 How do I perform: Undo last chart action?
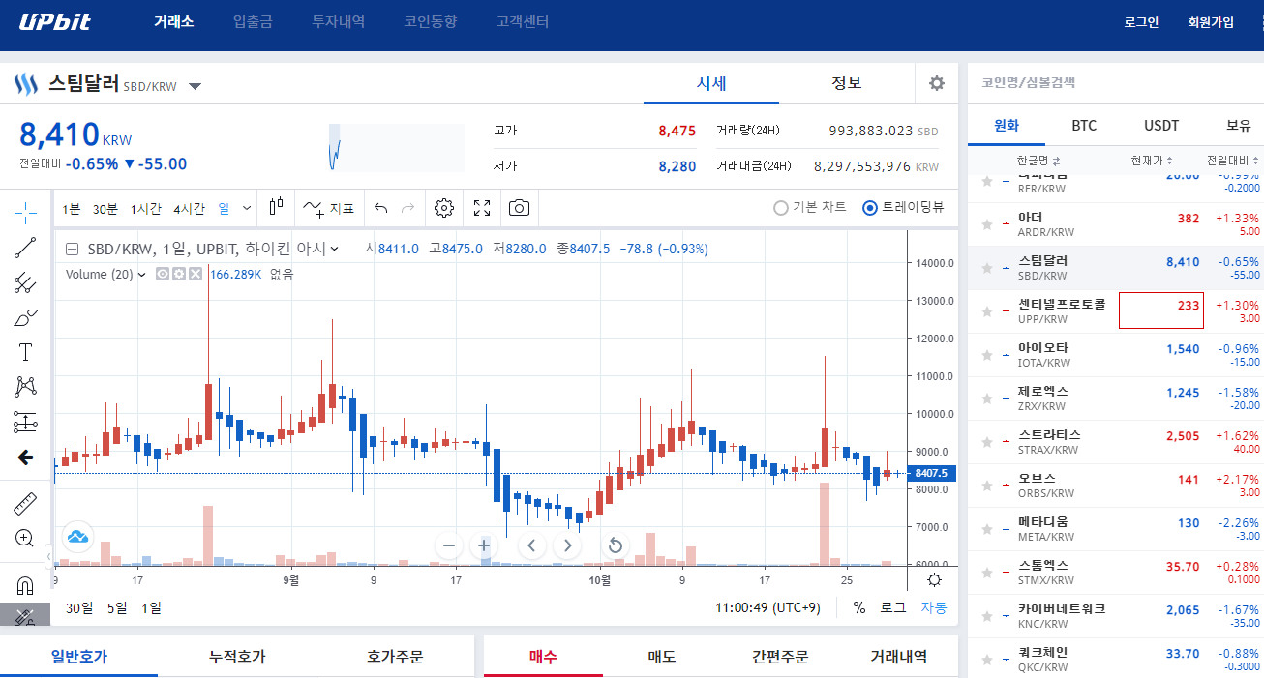(380, 208)
